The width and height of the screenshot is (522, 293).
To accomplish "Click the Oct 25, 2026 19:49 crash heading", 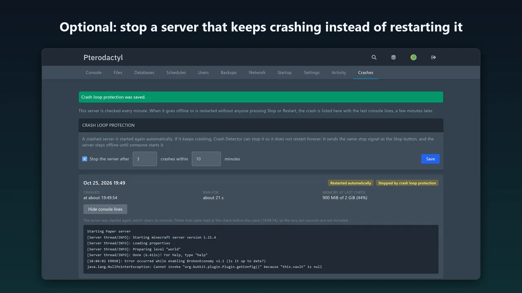I will pyautogui.click(x=104, y=183).
